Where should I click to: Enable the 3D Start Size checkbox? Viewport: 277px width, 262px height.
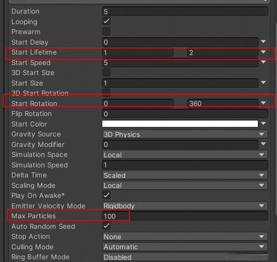[x=106, y=72]
